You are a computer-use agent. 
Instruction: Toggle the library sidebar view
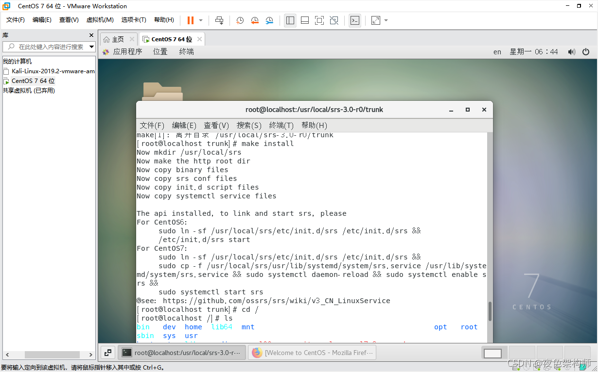pyautogui.click(x=290, y=20)
